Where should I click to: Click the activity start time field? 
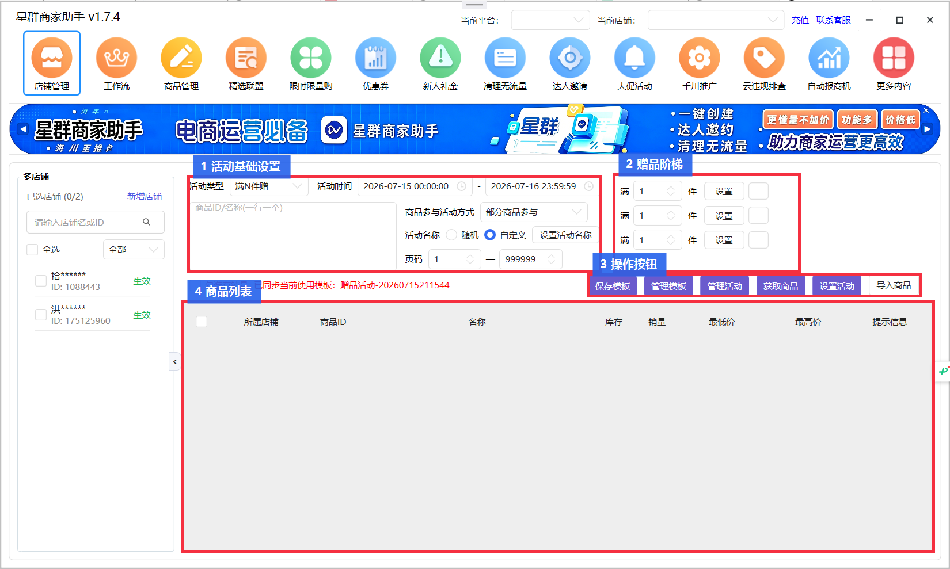coord(415,186)
